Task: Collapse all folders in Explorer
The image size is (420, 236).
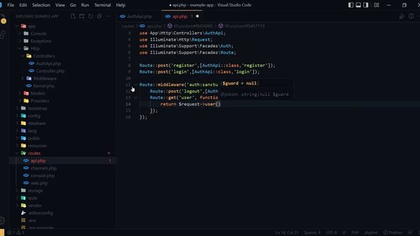Action: pyautogui.click(x=99, y=16)
